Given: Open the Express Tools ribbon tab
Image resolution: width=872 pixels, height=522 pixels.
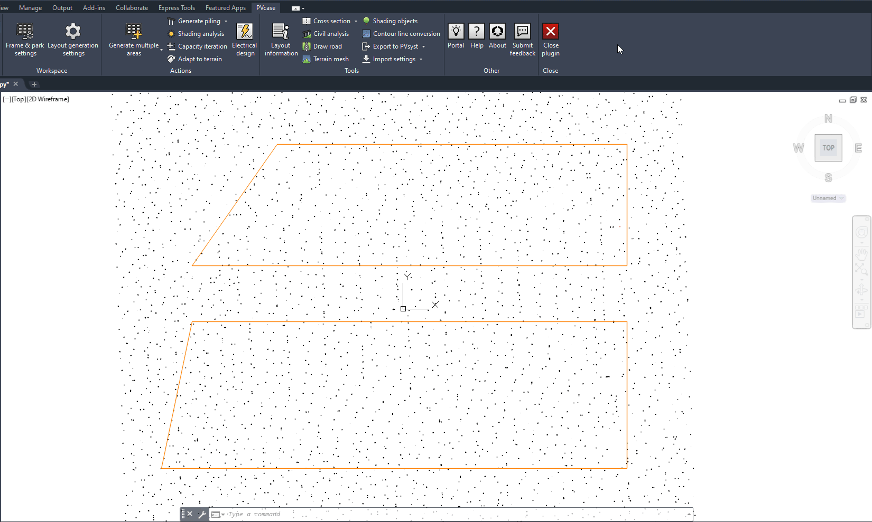Looking at the screenshot, I should [177, 8].
